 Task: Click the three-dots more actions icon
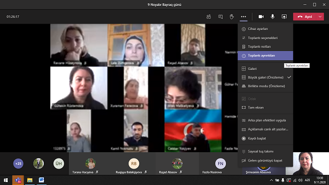243,16
